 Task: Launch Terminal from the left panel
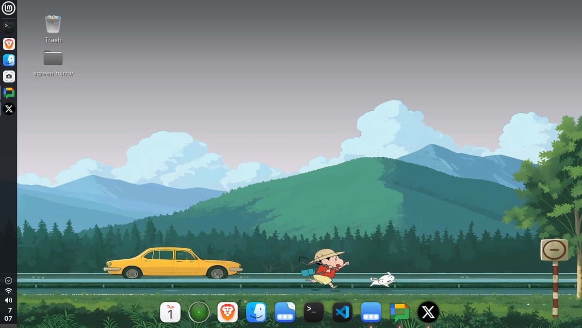(x=9, y=27)
